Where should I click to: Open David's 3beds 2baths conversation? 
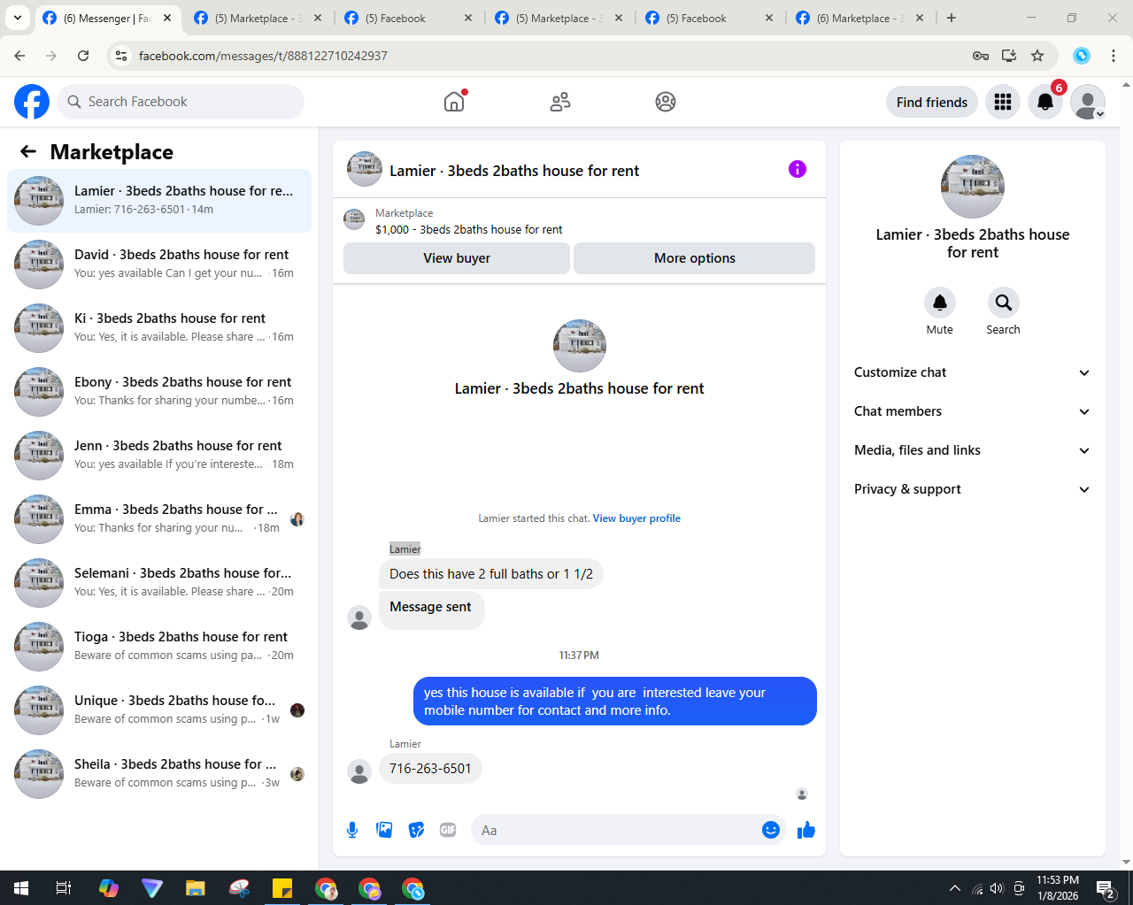(159, 265)
